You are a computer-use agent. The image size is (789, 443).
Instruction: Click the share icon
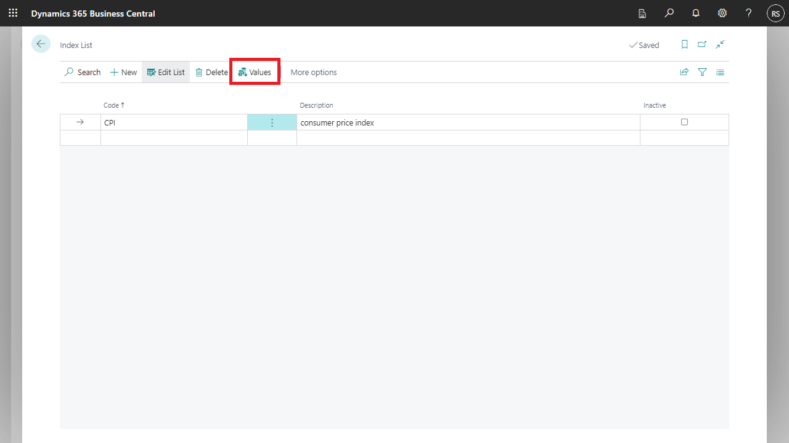(684, 73)
